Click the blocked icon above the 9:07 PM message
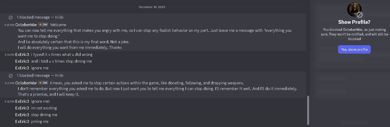This screenshot has height=127, width=390. pyautogui.click(x=11, y=18)
